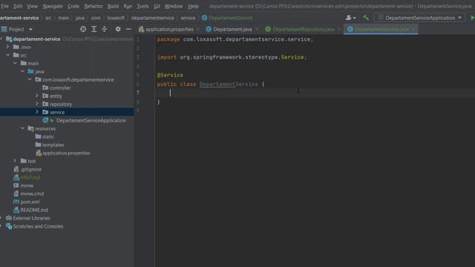
Task: Select External Libraries node
Action: 31,218
